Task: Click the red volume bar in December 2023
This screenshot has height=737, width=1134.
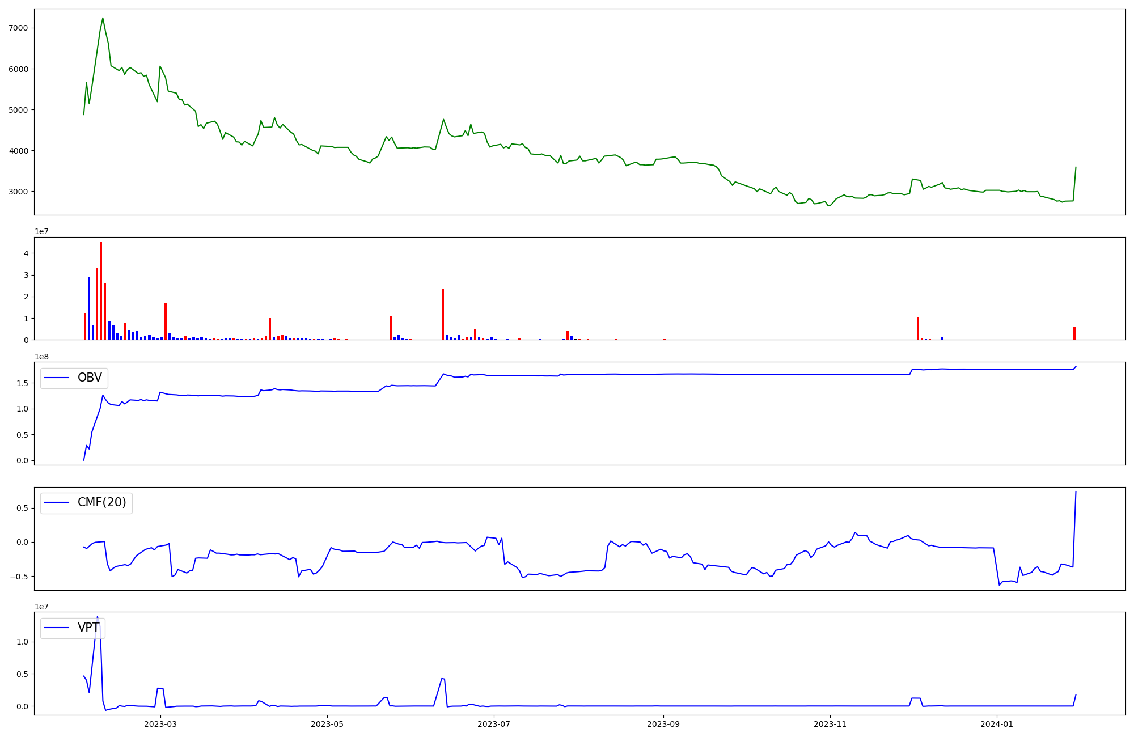Action: coord(918,329)
